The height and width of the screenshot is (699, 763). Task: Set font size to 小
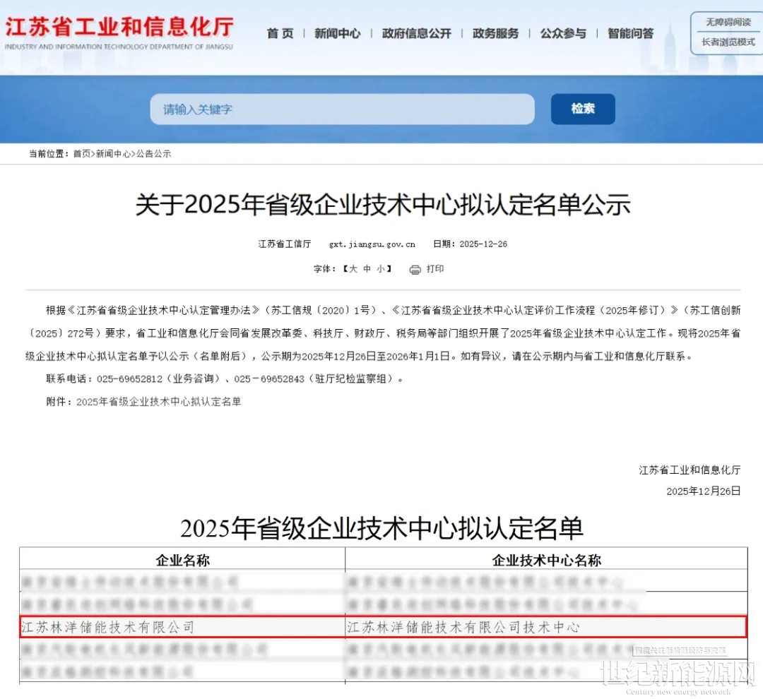pos(381,269)
